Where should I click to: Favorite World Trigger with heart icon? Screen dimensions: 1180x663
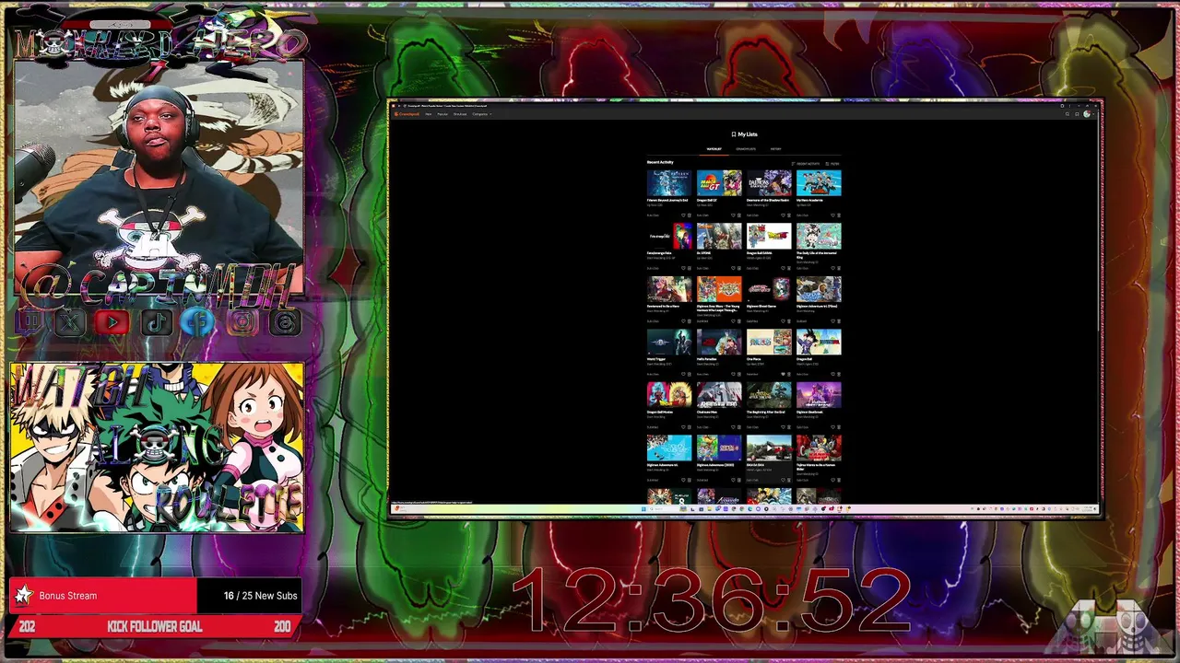pos(683,374)
